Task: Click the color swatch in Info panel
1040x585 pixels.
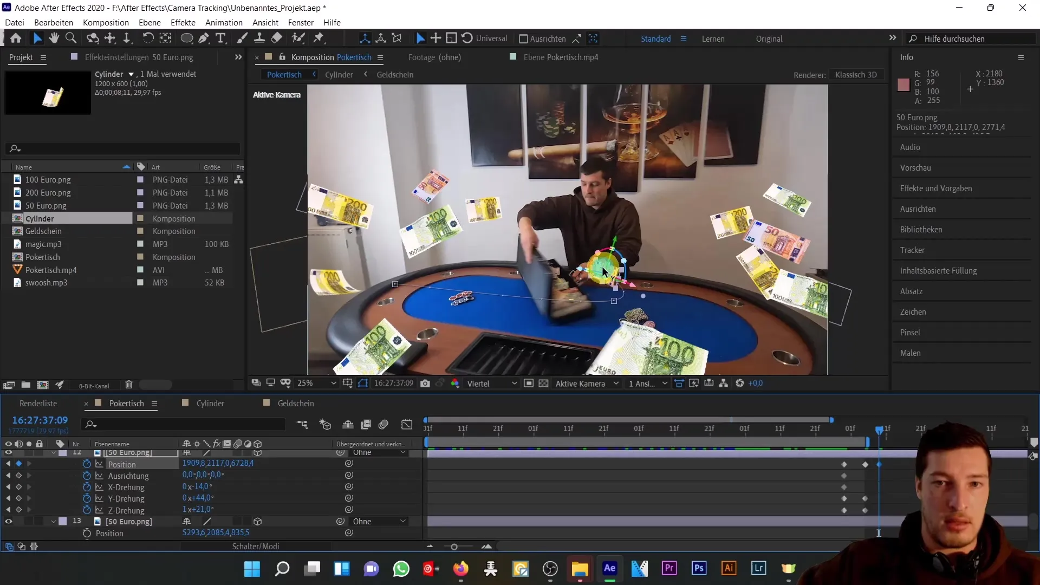Action: [x=903, y=84]
